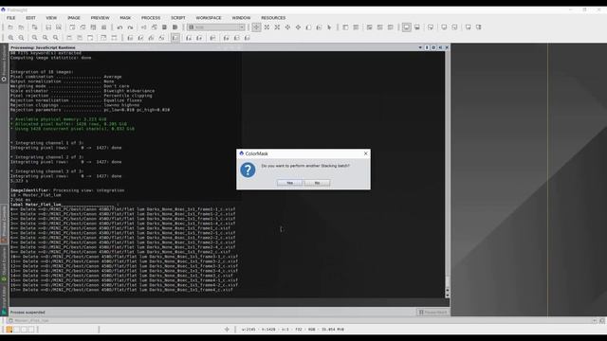
Task: Click the ColorMask dialog question mark icon
Action: [248, 170]
